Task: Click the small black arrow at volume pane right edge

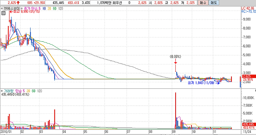Action: click(255, 90)
